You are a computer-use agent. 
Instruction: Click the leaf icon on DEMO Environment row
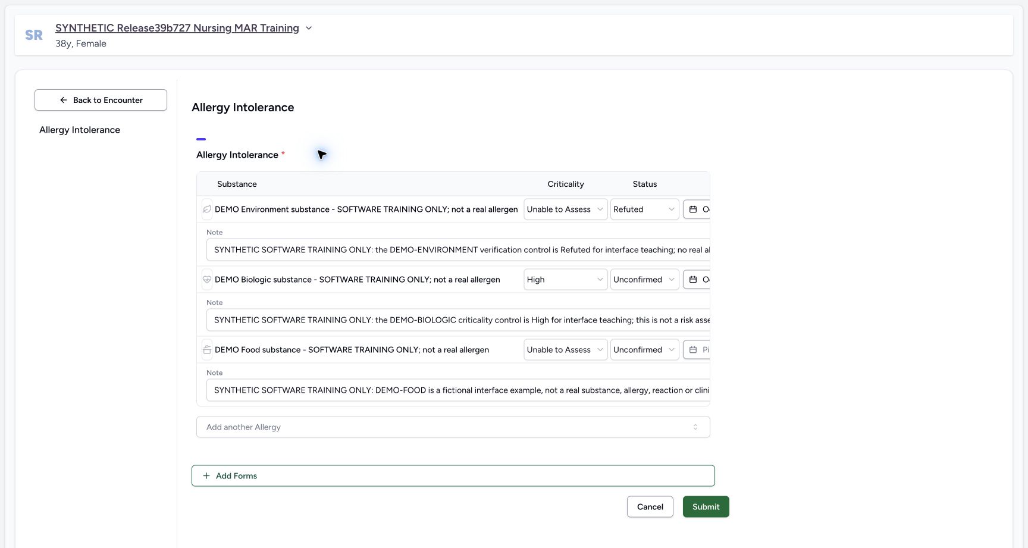point(207,209)
